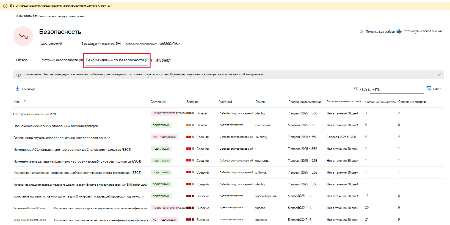Viewport: 450px width, 225px height.
Task: Click the declining trend score icon
Action: pos(23,36)
